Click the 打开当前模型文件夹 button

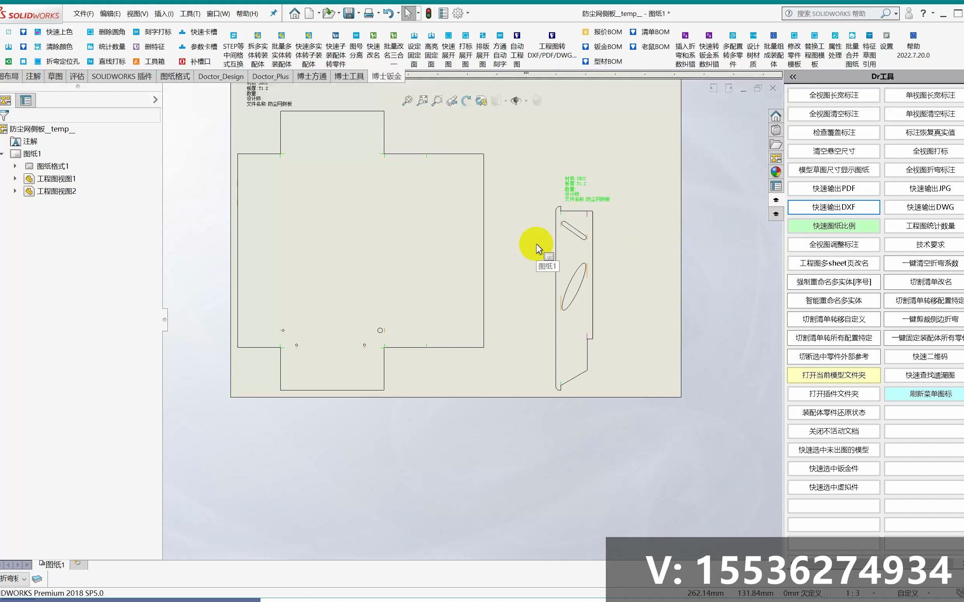pyautogui.click(x=834, y=375)
